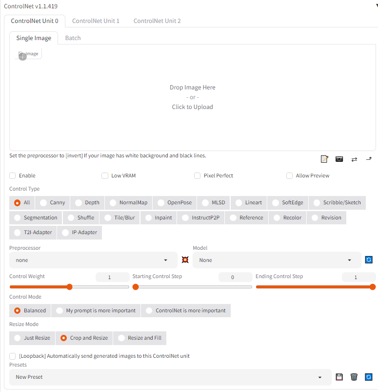Switch to the Batch tab
Screen dimensions: 378x392
[73, 38]
